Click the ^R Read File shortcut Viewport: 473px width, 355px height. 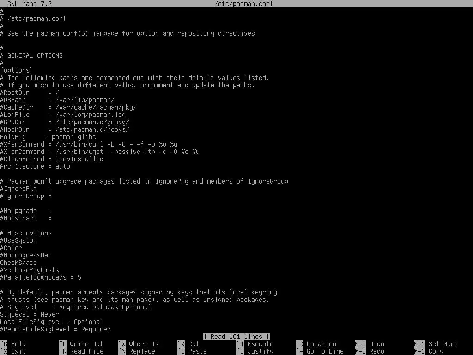click(x=81, y=351)
